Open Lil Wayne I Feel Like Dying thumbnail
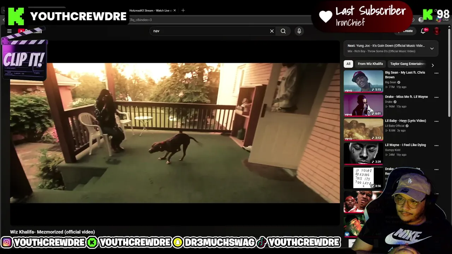The height and width of the screenshot is (254, 452). [x=363, y=153]
